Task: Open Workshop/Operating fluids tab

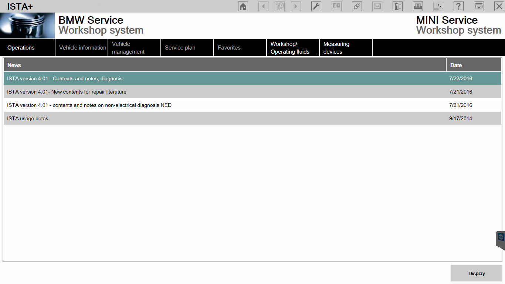Action: click(293, 48)
